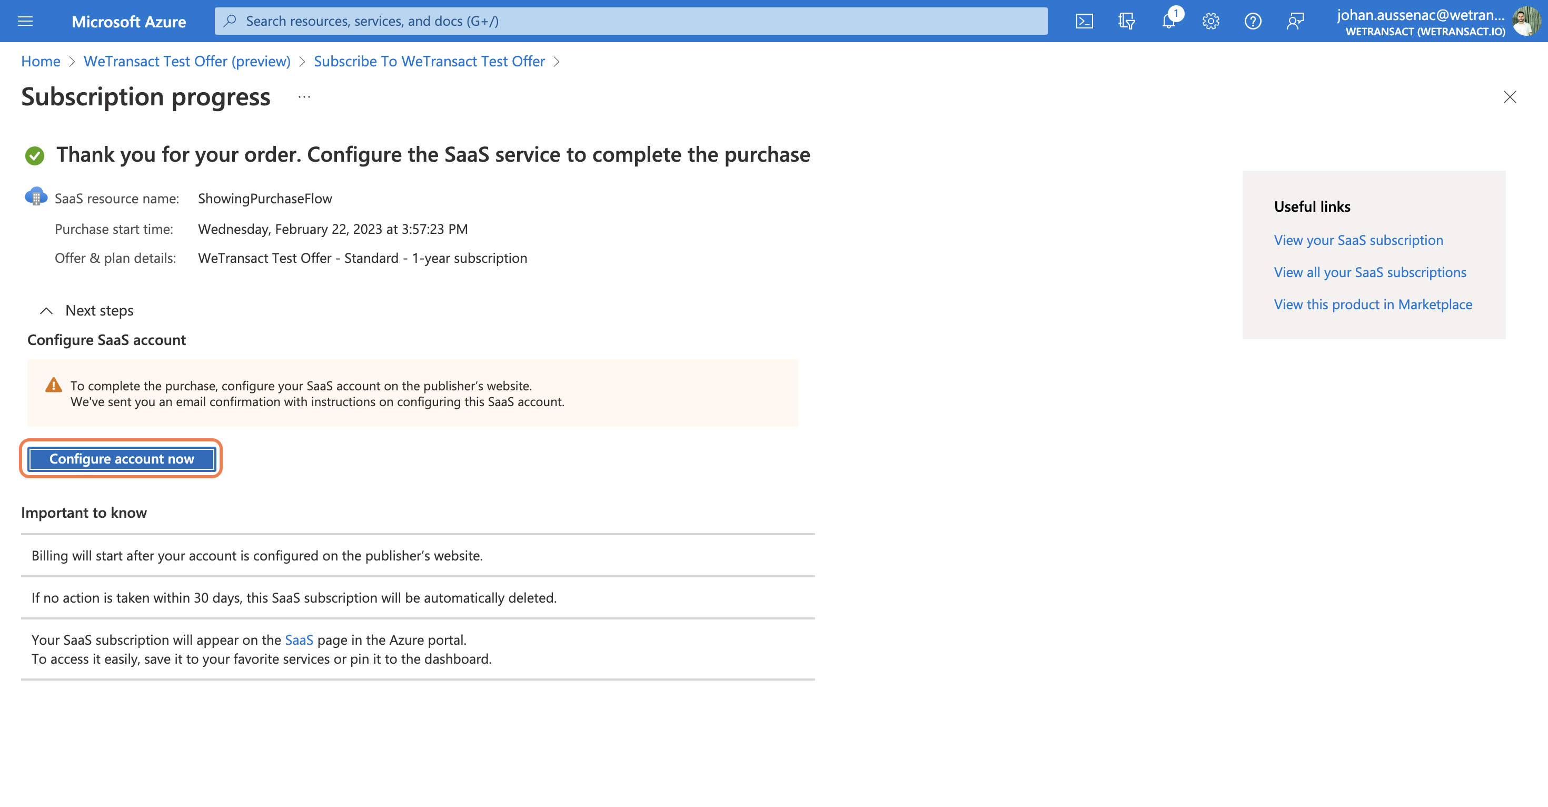
Task: Open the Help question mark icon
Action: tap(1252, 21)
